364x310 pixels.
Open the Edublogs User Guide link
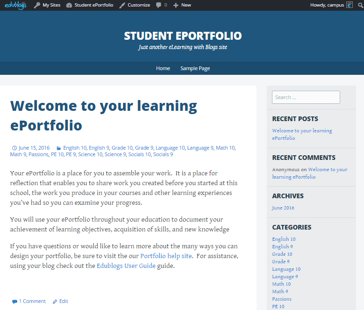(126, 266)
